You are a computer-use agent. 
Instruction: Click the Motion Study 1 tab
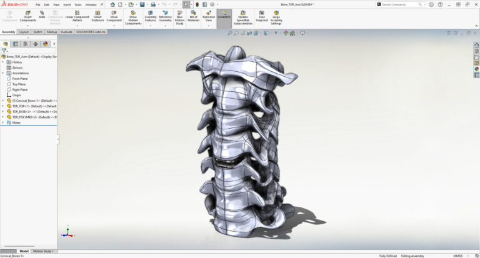44,251
